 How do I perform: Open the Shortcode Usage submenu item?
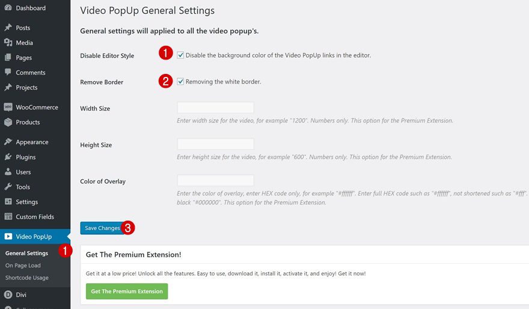click(x=27, y=278)
